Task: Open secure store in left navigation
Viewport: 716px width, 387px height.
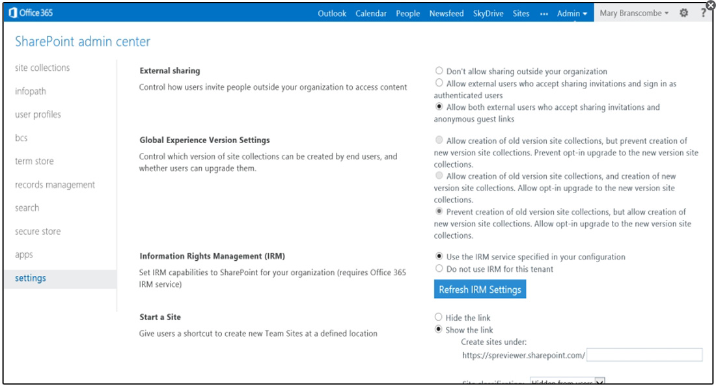Action: tap(38, 232)
